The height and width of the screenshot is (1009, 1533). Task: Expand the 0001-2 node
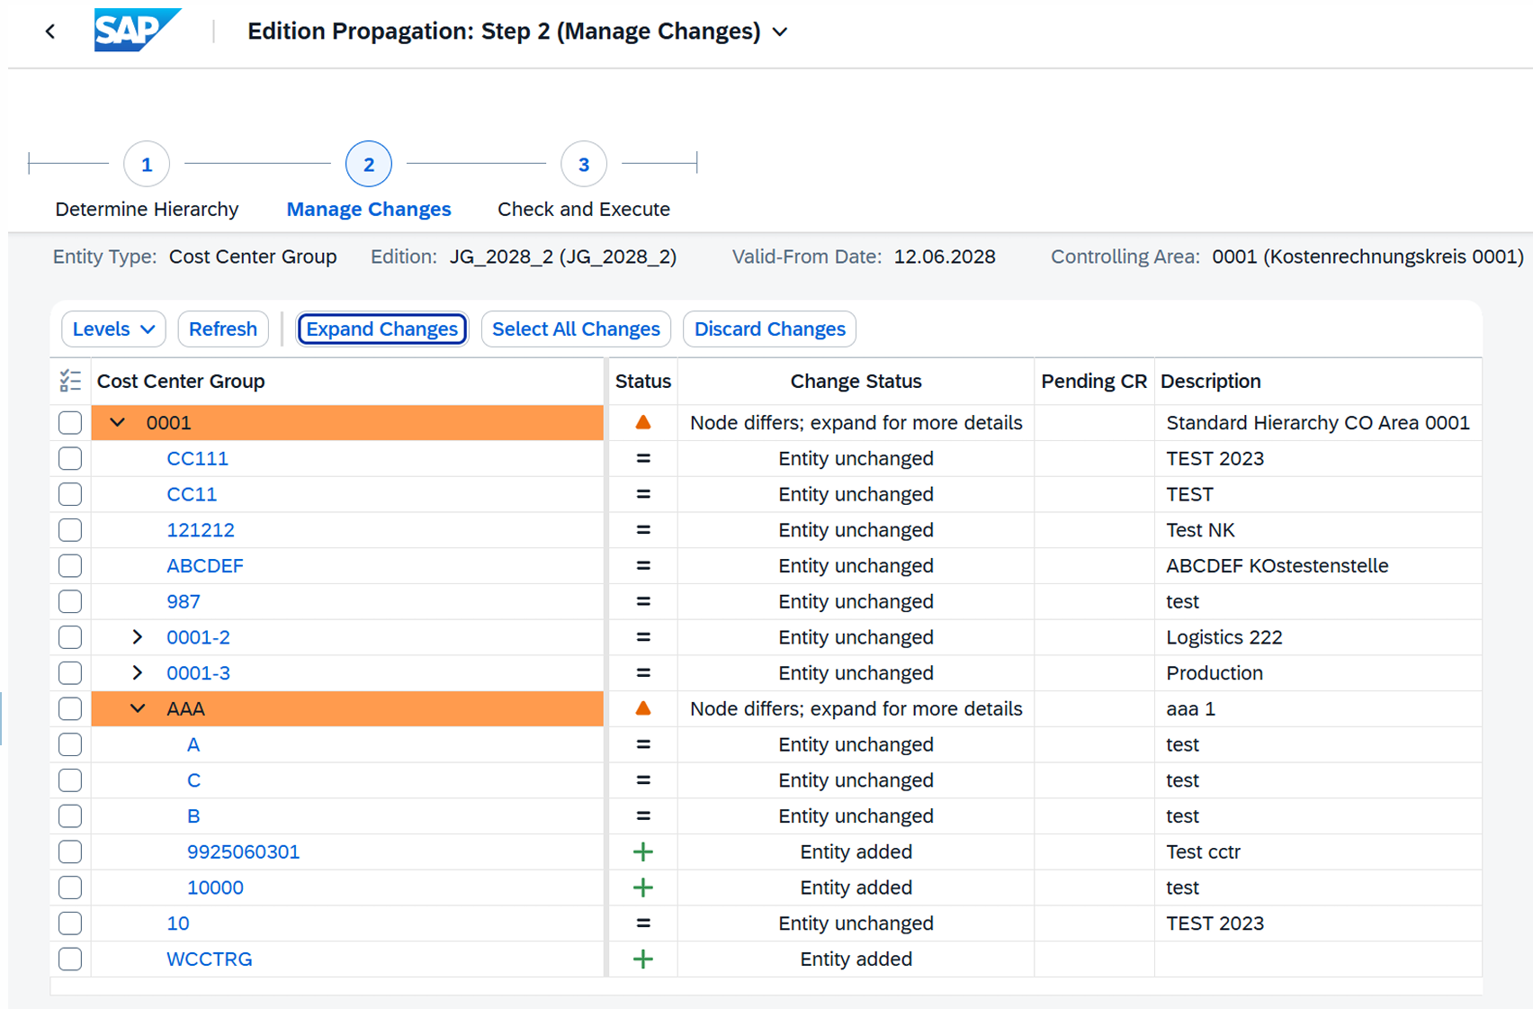(x=137, y=637)
